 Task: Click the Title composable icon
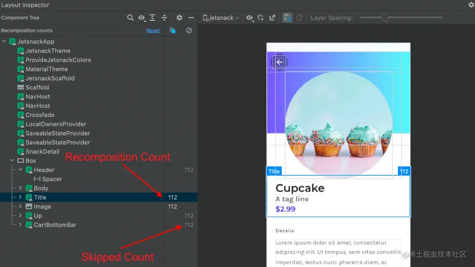click(29, 197)
